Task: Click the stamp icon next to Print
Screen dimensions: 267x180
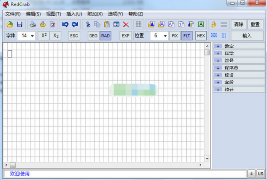Action: click(43, 24)
